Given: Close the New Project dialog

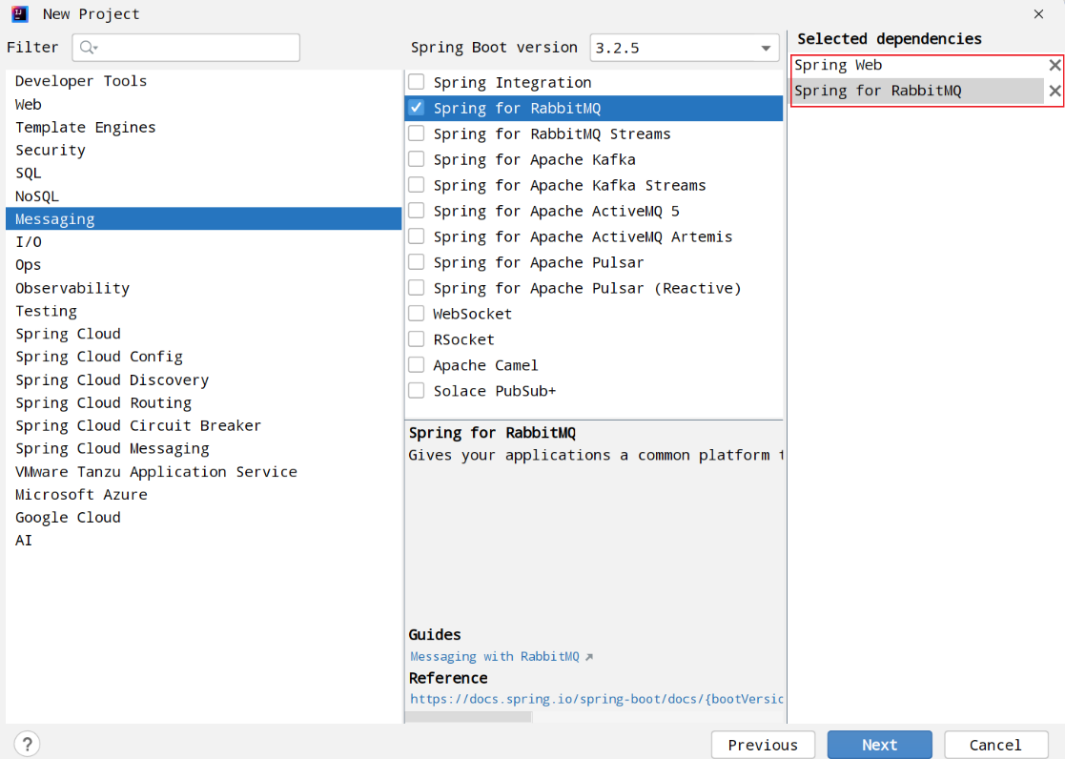Looking at the screenshot, I should pyautogui.click(x=1038, y=14).
